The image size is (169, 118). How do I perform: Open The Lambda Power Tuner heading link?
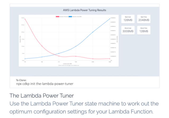(x=42, y=96)
